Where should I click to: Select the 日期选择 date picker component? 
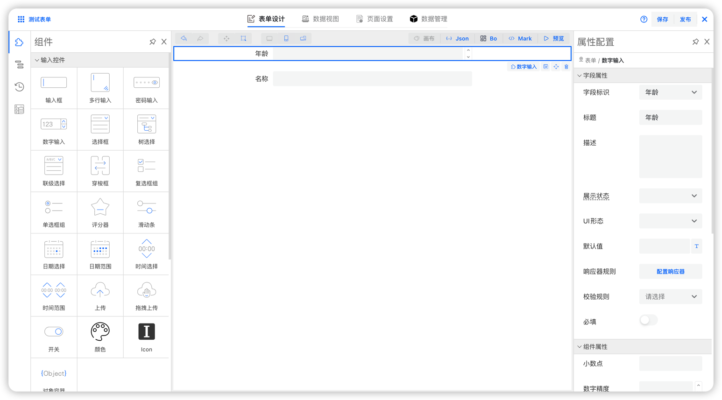pyautogui.click(x=54, y=254)
